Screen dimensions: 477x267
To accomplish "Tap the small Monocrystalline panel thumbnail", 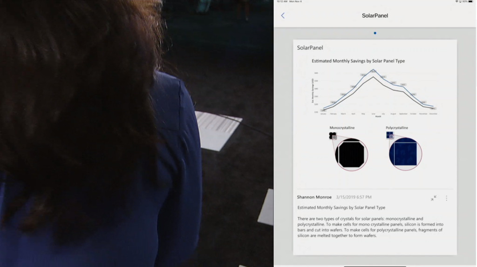I will pyautogui.click(x=333, y=136).
